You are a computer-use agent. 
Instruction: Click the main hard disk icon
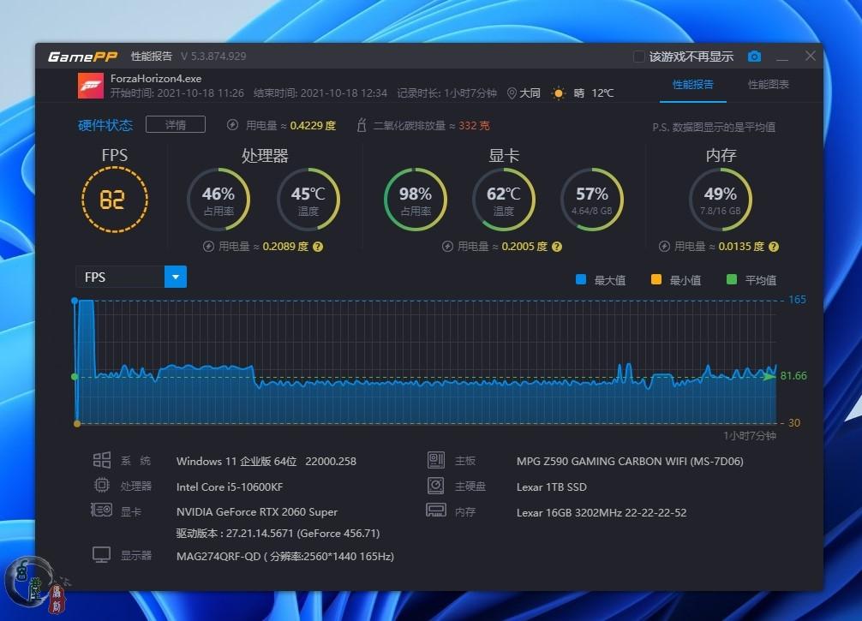click(436, 486)
